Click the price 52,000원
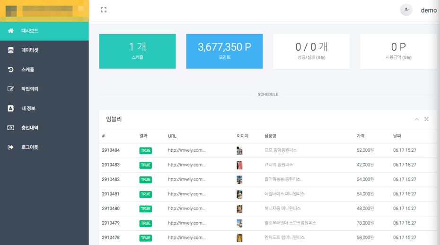The height and width of the screenshot is (245, 440). [x=365, y=150]
